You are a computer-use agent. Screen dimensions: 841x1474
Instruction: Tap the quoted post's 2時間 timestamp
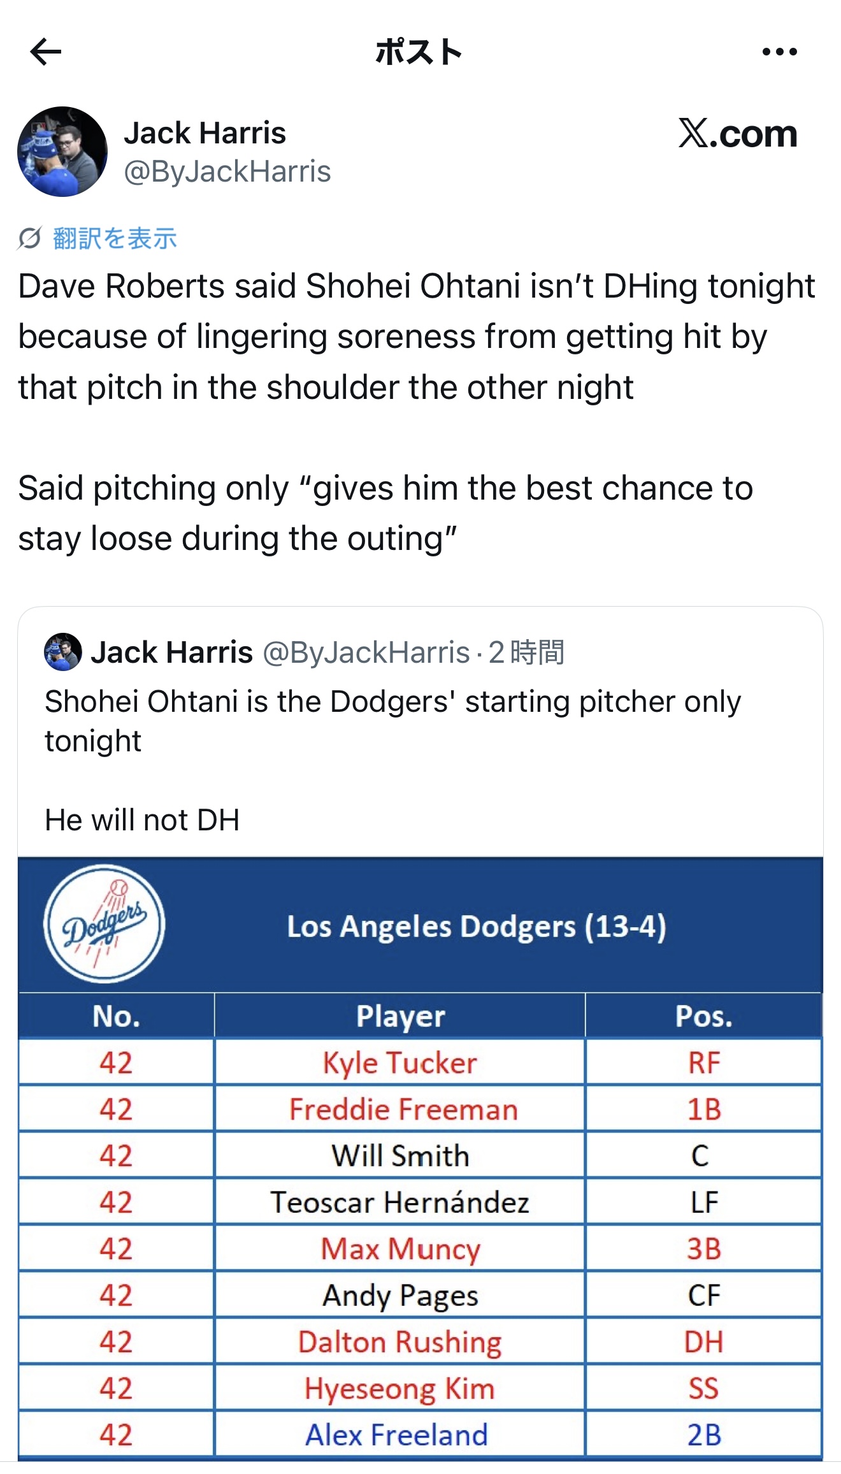coord(526,652)
